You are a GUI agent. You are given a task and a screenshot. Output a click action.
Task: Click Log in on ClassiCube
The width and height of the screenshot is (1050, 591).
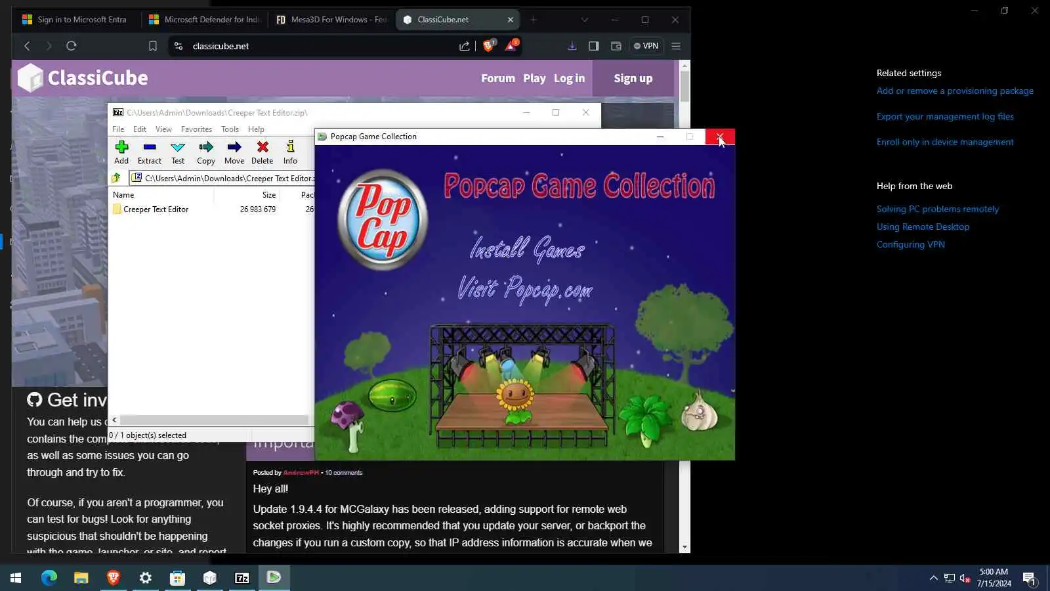pos(569,78)
